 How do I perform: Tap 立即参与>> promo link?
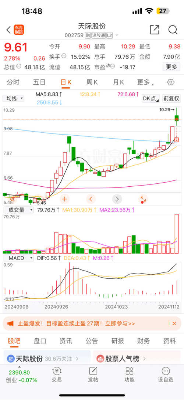click(120, 324)
